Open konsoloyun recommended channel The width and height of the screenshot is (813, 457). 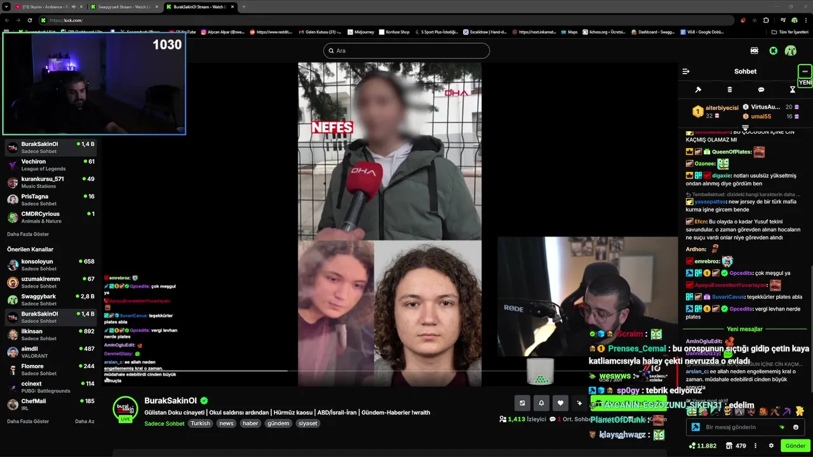point(51,265)
